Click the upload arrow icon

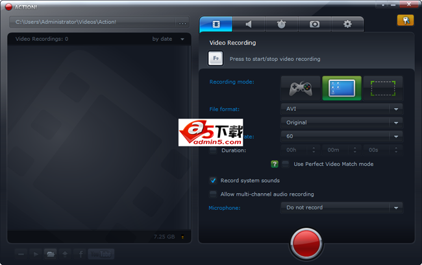point(65,254)
